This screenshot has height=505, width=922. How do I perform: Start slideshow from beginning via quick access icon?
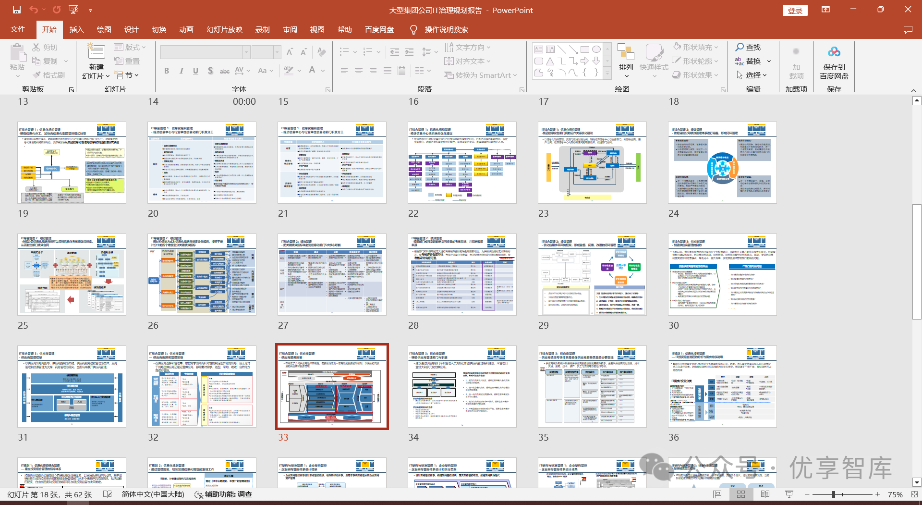[x=73, y=10]
